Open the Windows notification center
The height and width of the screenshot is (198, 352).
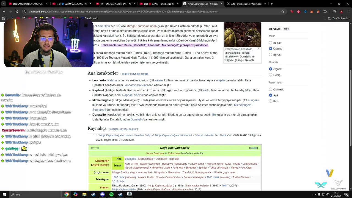tap(346, 194)
